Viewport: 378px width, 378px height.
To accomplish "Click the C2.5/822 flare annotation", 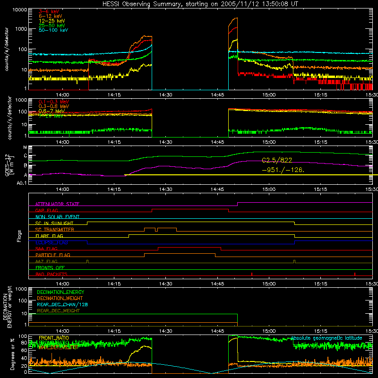I will coord(277,160).
